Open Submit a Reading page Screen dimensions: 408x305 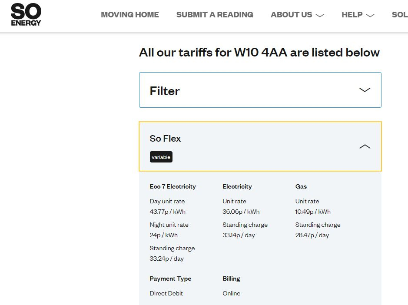tap(215, 15)
